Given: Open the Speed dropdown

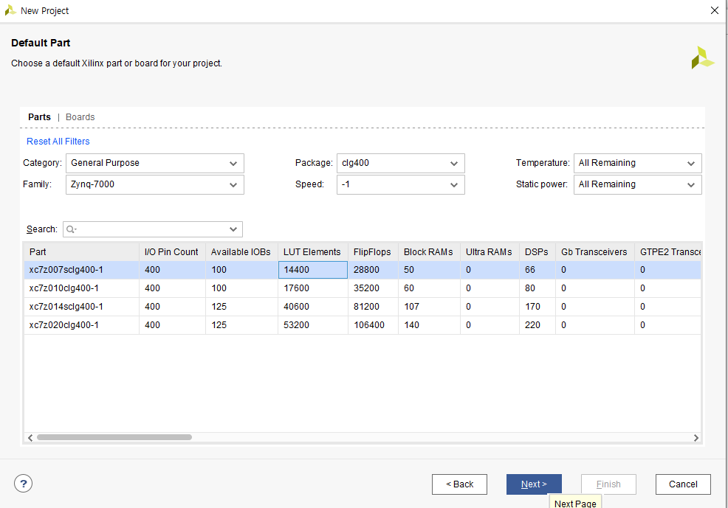Looking at the screenshot, I should [x=401, y=184].
